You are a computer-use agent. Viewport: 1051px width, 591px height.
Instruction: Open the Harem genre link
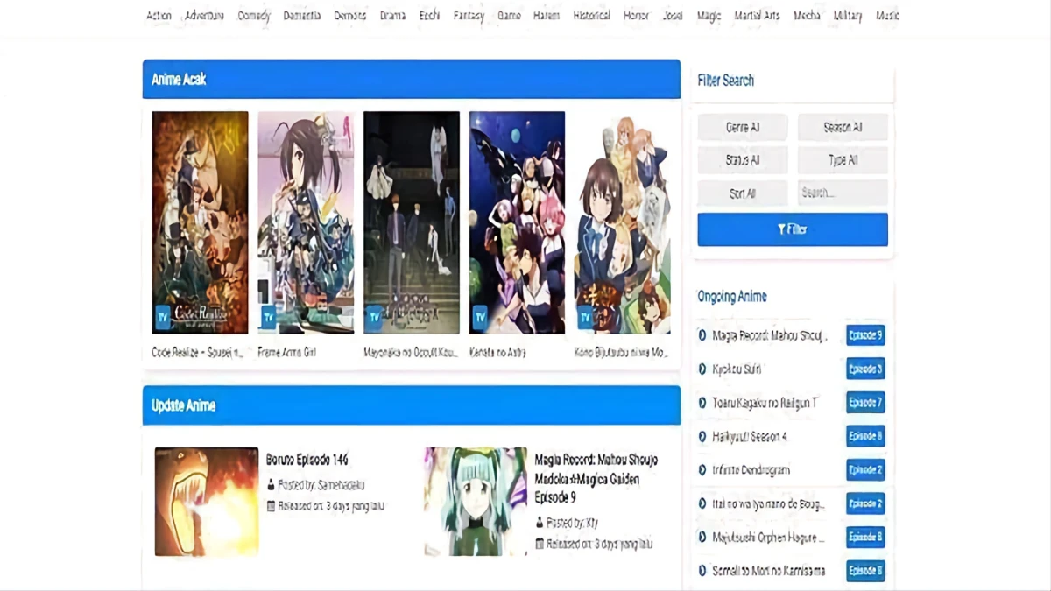coord(547,16)
